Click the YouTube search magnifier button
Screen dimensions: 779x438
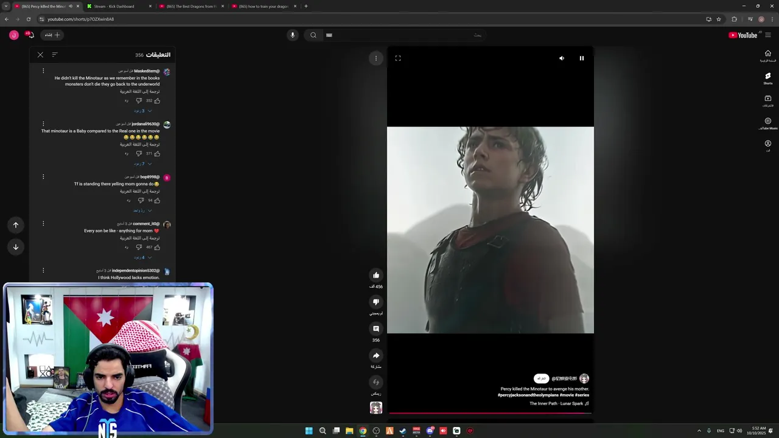[x=313, y=35]
